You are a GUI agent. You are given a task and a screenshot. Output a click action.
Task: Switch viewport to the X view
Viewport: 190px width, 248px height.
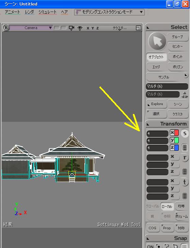pos(88,28)
